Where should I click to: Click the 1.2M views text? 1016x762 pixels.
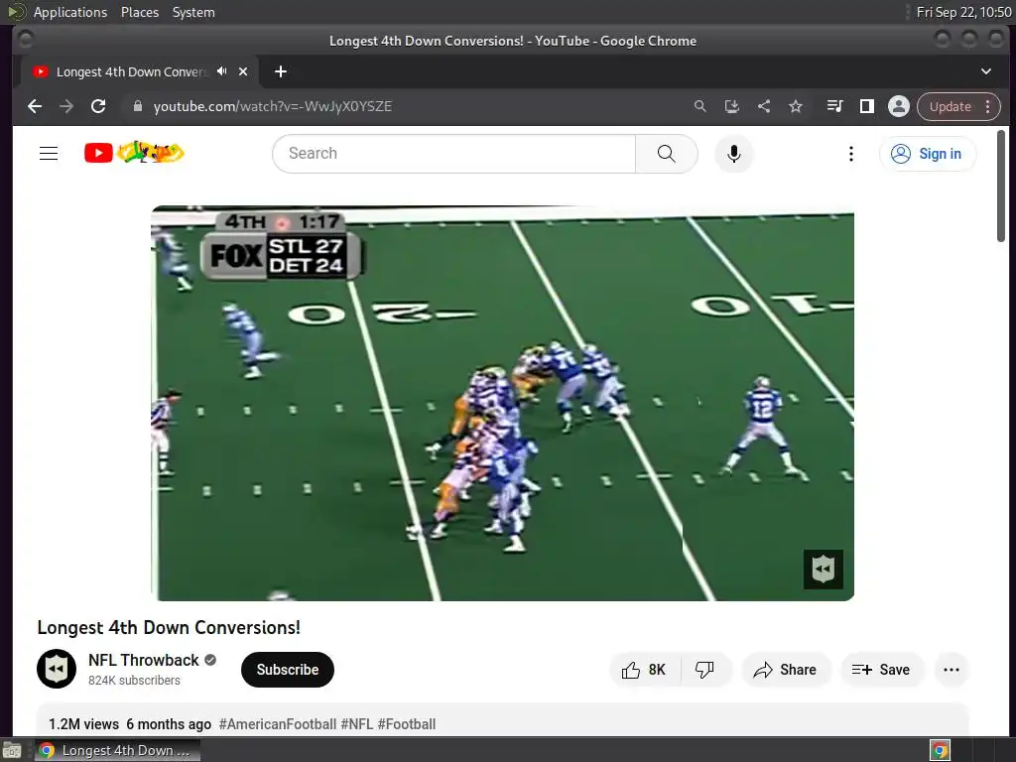83,723
